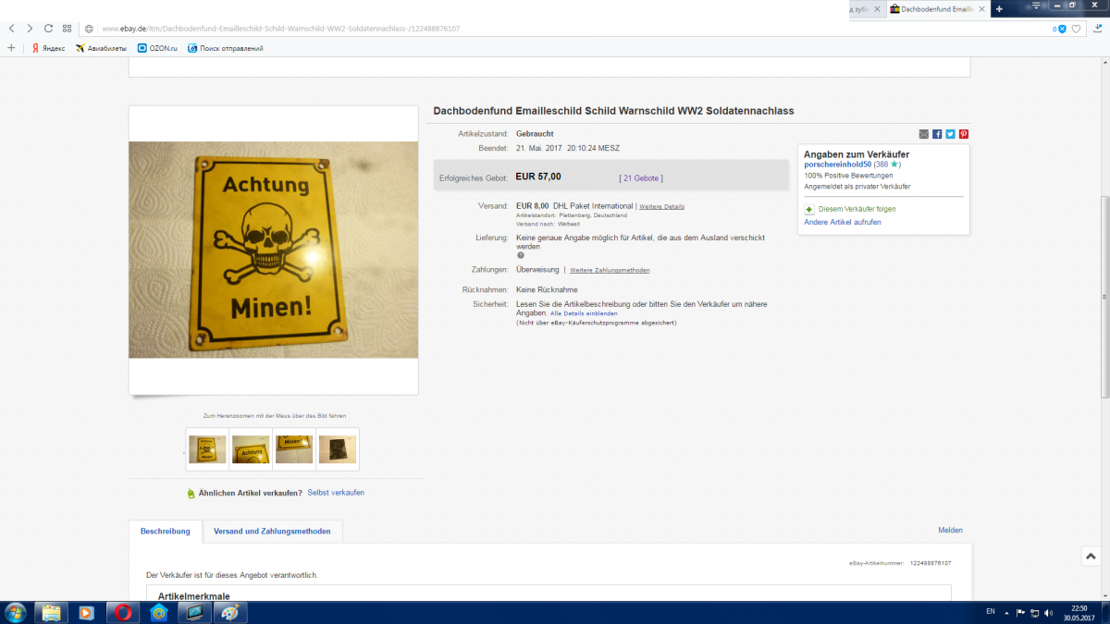Click the browser back arrow

[11, 29]
